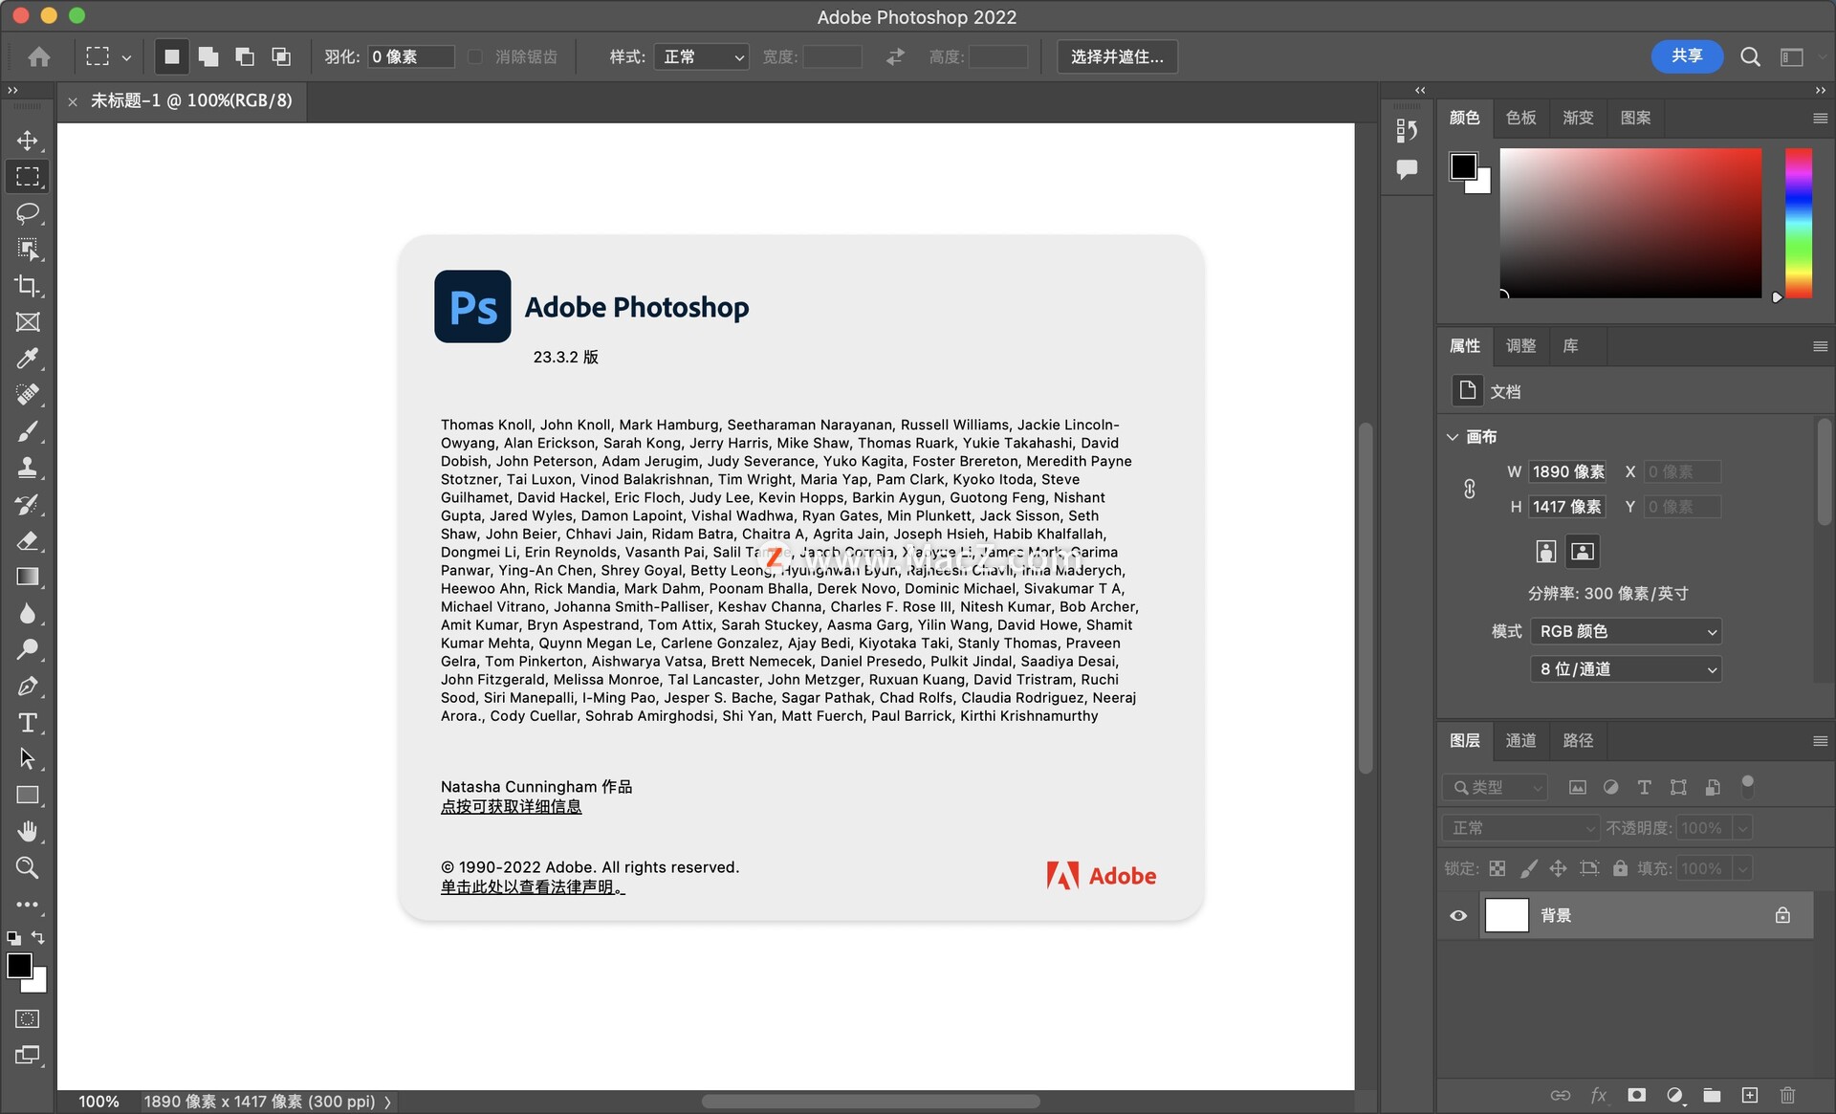This screenshot has height=1114, width=1836.
Task: Choose Intersect with Selection mode
Action: 281,56
